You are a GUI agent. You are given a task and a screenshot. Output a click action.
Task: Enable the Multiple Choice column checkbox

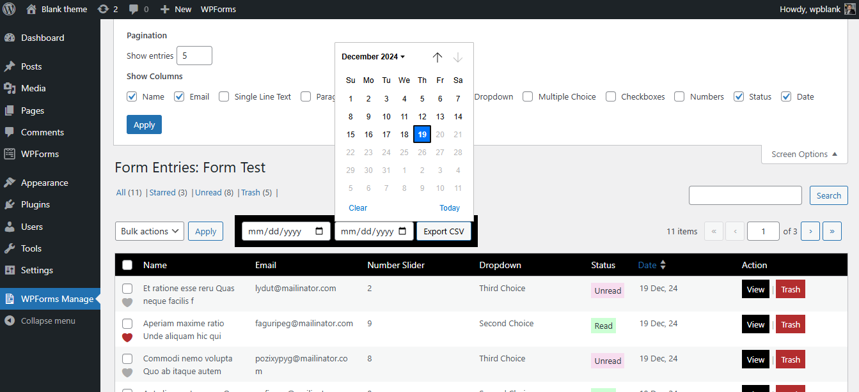click(x=528, y=97)
